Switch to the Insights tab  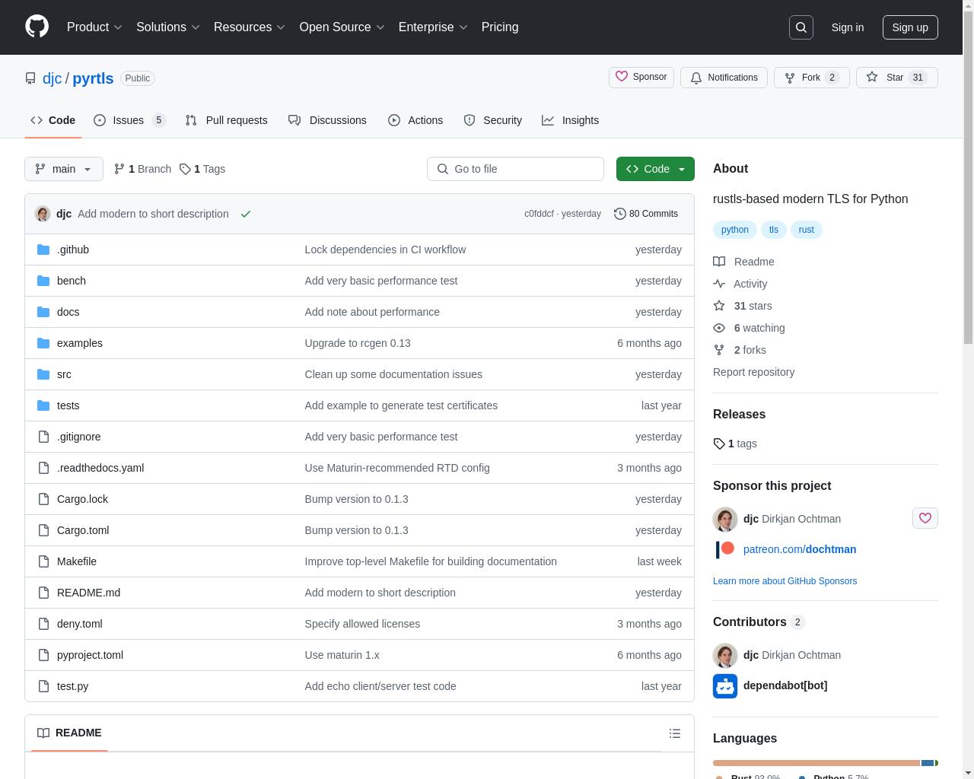click(571, 120)
